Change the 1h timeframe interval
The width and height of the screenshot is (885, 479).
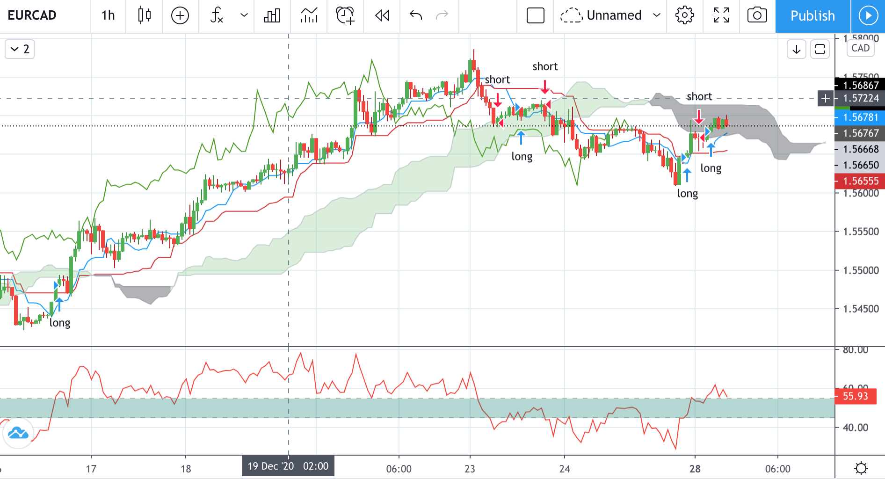click(x=108, y=15)
